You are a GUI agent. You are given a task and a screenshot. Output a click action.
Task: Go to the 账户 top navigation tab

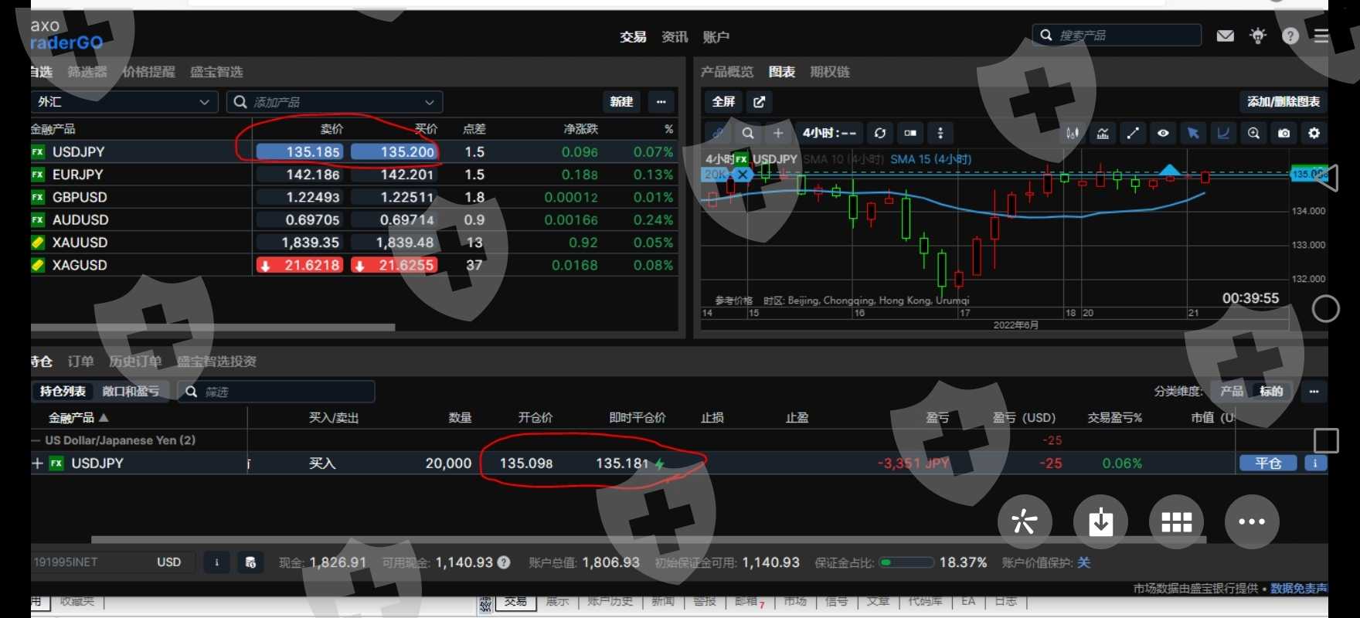716,37
